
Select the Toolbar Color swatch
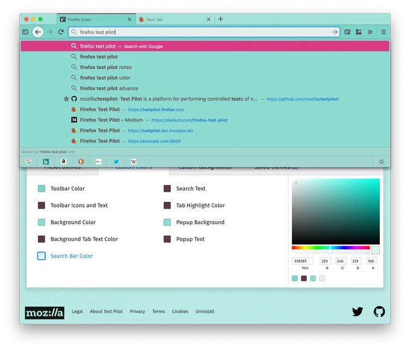coord(42,189)
